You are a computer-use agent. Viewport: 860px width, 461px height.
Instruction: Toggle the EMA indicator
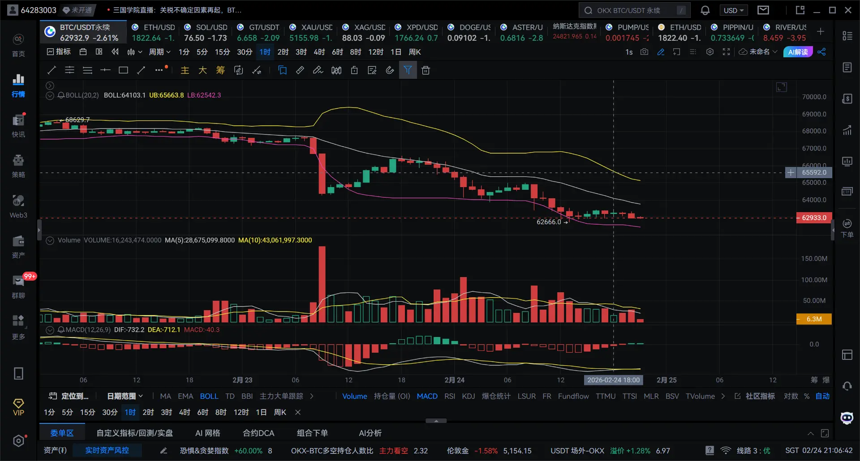[x=185, y=396]
